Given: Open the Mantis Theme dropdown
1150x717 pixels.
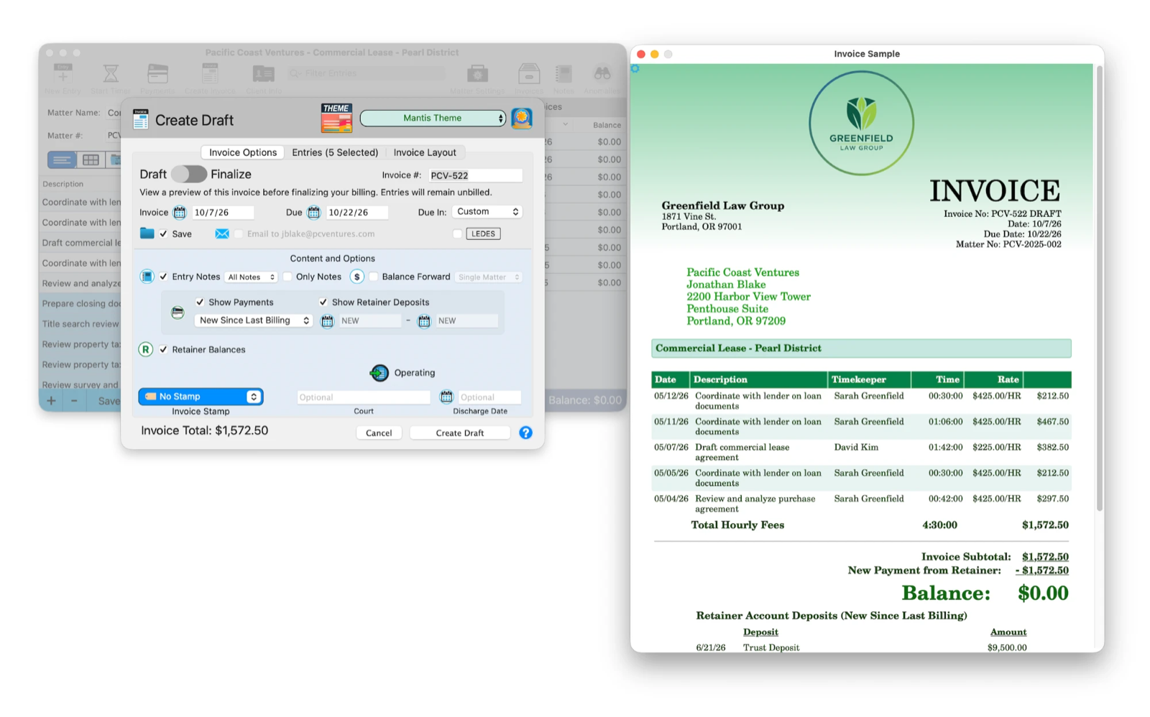Looking at the screenshot, I should [433, 118].
